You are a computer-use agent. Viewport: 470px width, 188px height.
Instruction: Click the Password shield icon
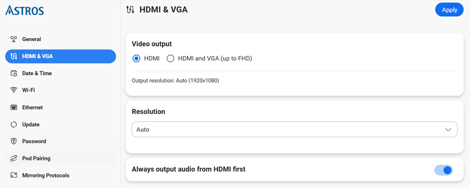pos(13,141)
